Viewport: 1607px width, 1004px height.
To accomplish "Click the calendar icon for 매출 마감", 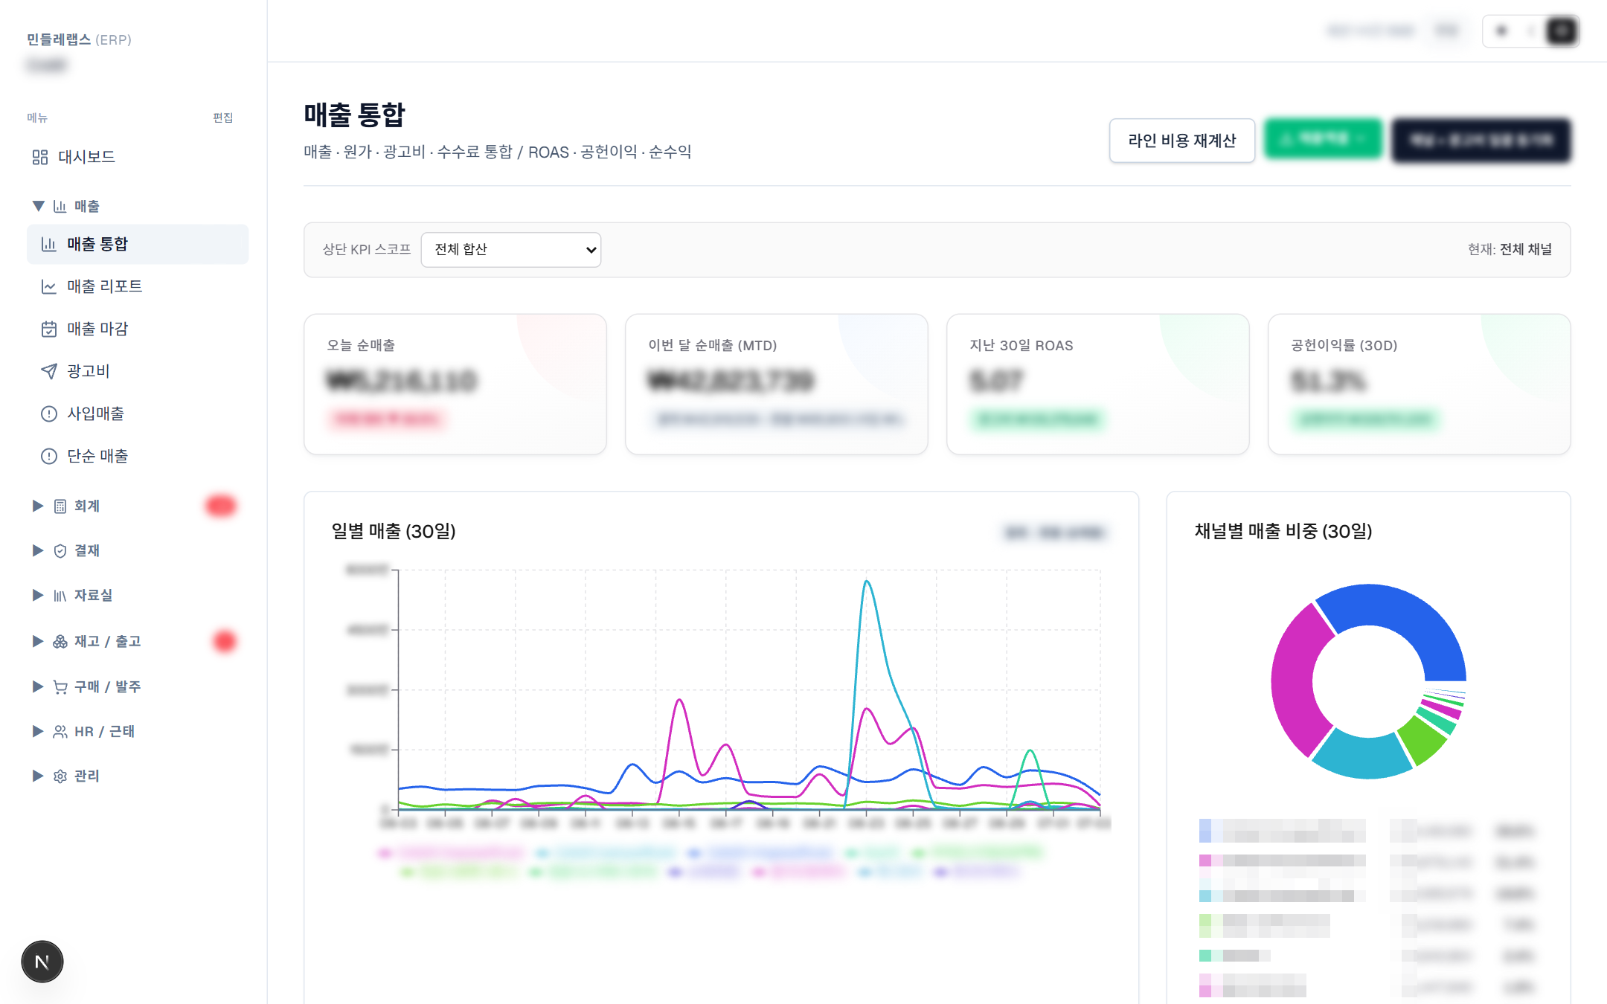I will 49,329.
